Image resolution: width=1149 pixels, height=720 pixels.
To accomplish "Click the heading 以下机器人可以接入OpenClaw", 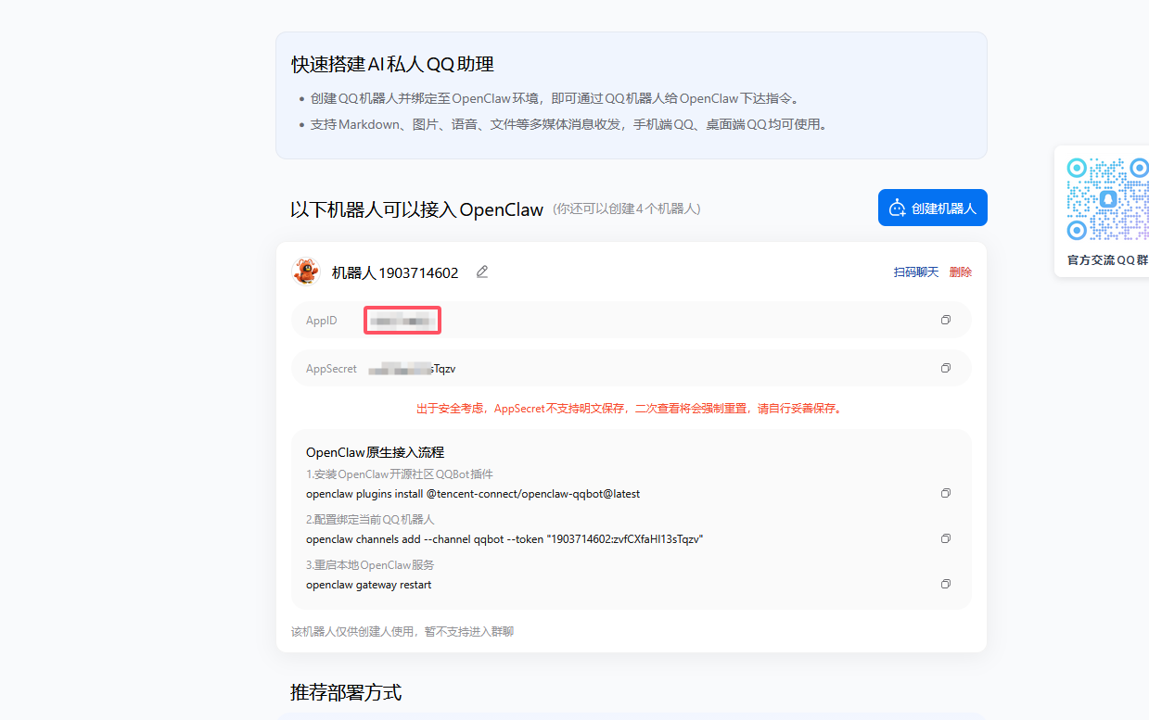I will tap(416, 209).
